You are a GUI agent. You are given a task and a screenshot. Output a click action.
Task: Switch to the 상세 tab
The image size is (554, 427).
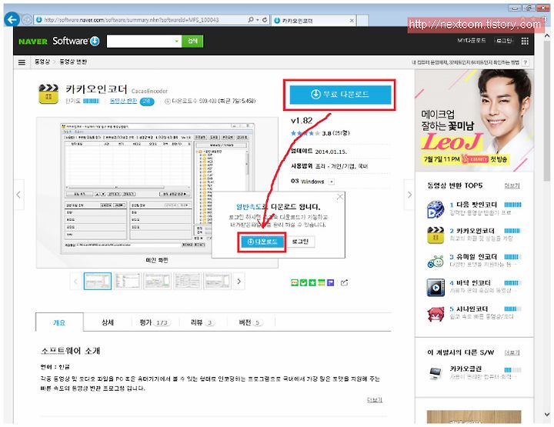pos(108,322)
